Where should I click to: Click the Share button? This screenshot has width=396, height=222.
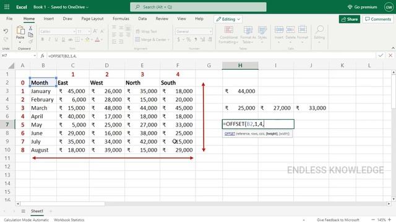point(350,19)
